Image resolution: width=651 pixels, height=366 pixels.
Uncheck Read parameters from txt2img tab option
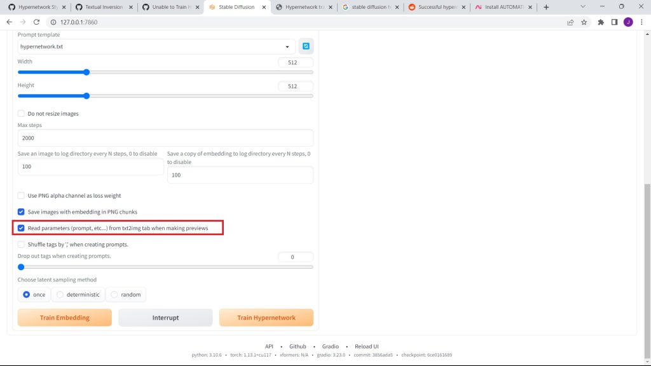21,228
